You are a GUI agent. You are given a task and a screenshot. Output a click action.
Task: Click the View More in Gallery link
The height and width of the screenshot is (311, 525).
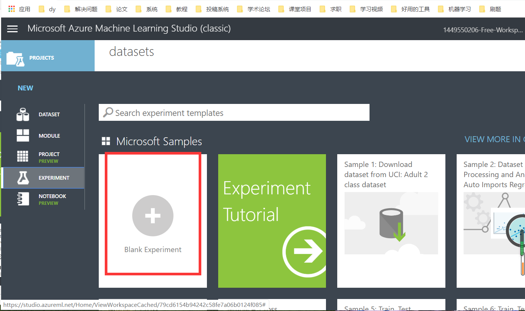495,139
